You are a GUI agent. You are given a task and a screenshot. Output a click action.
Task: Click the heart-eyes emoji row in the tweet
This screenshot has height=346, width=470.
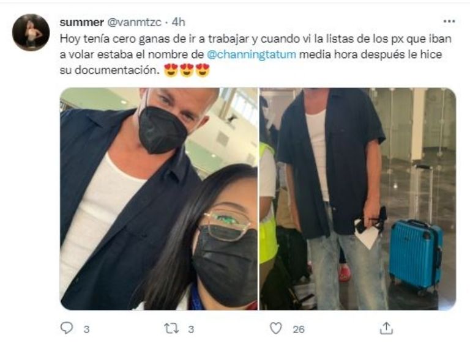point(187,71)
